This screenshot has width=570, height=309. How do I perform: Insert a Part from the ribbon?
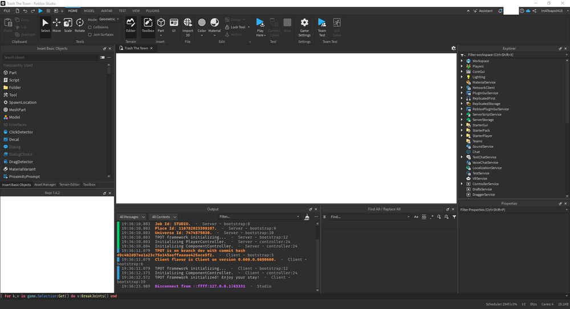tap(161, 26)
